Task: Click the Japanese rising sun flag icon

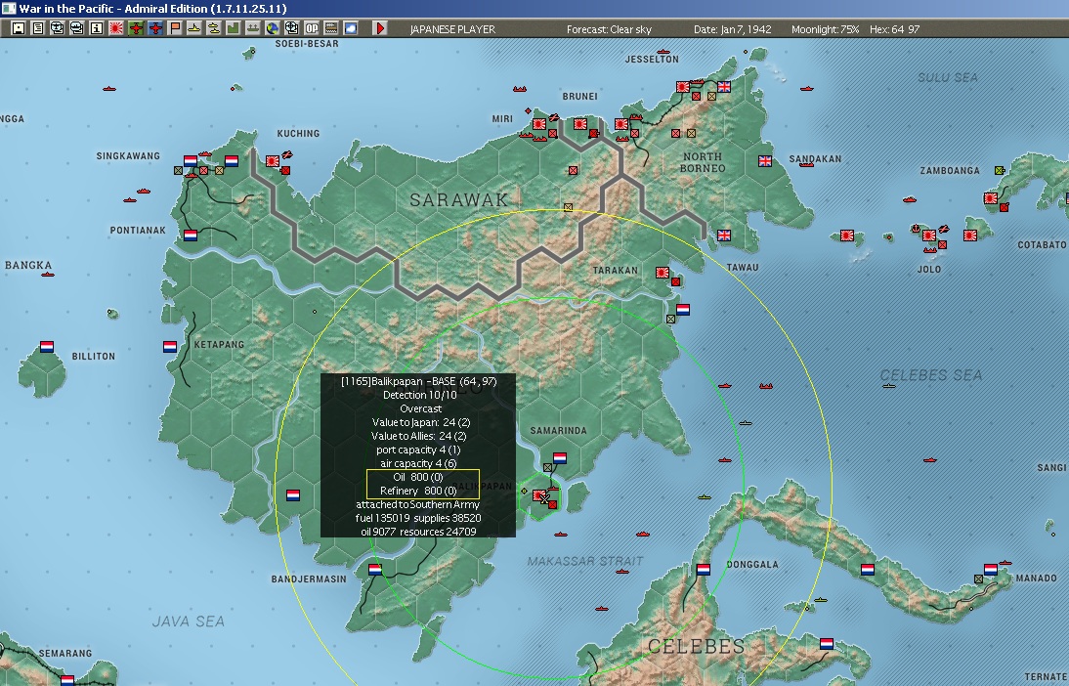Action: (x=116, y=28)
